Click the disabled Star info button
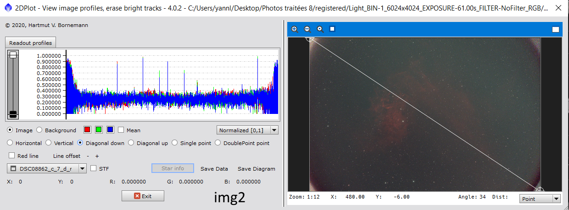 173,168
